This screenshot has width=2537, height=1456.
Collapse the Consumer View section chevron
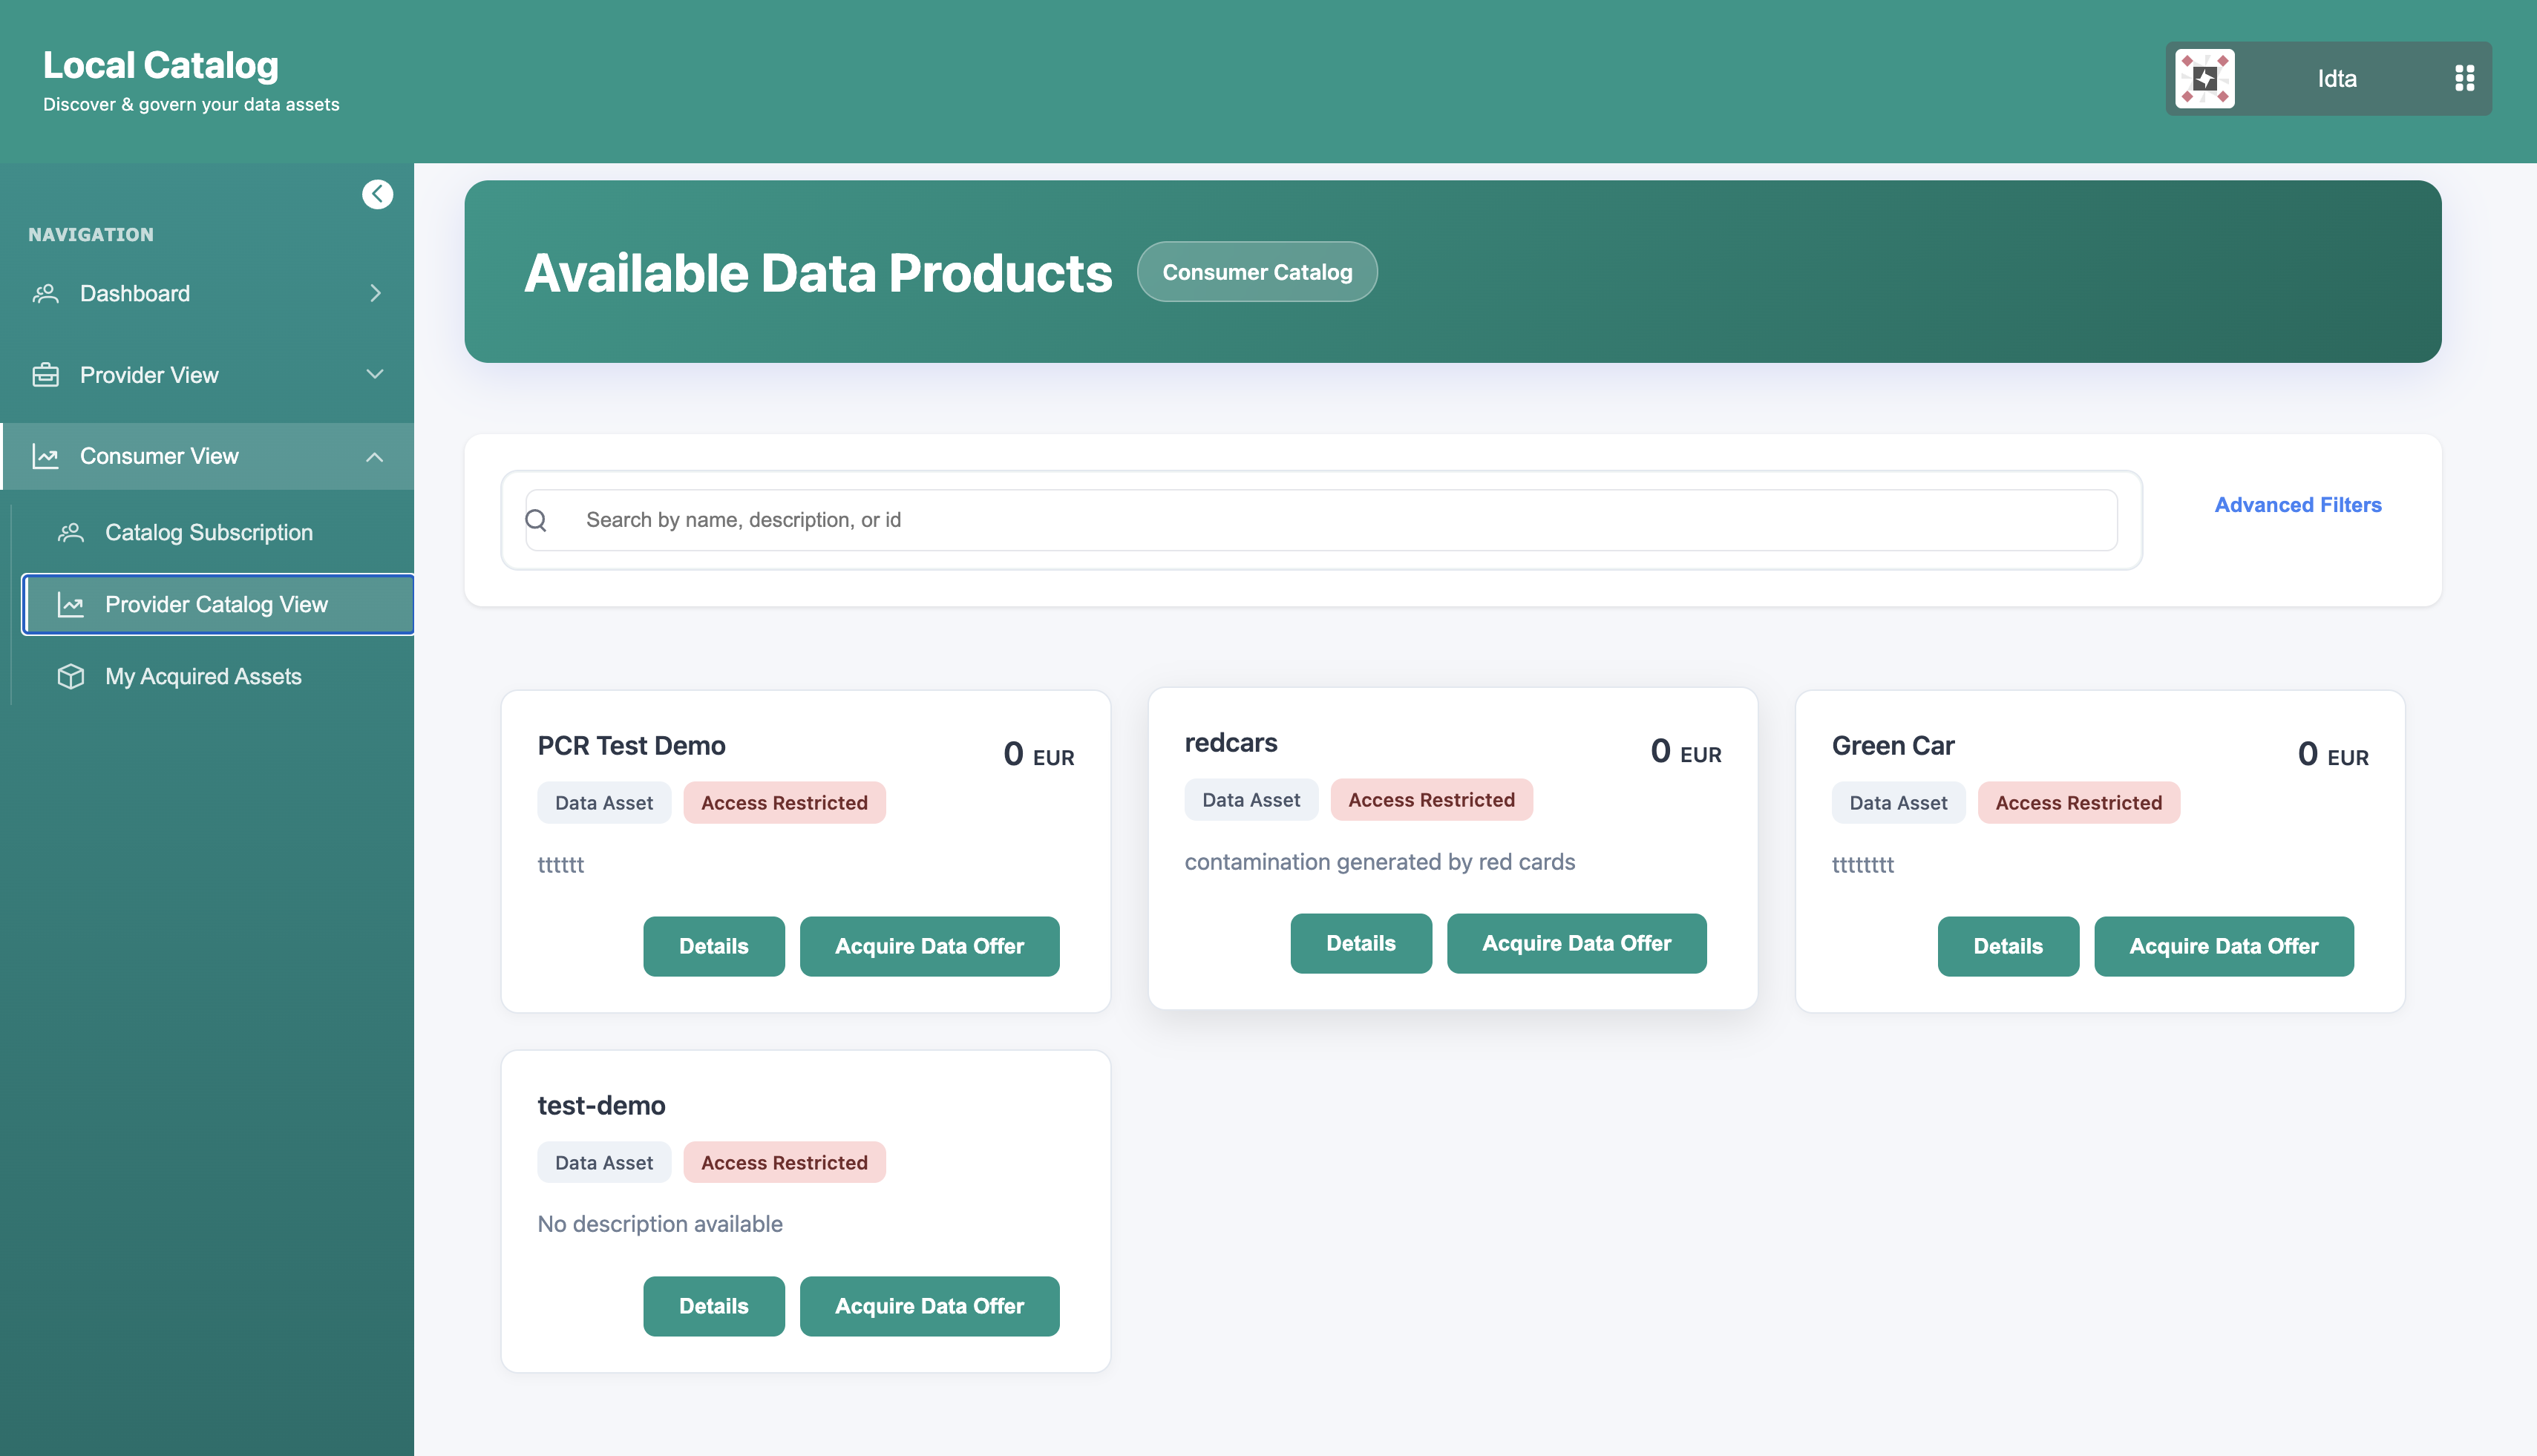point(375,457)
